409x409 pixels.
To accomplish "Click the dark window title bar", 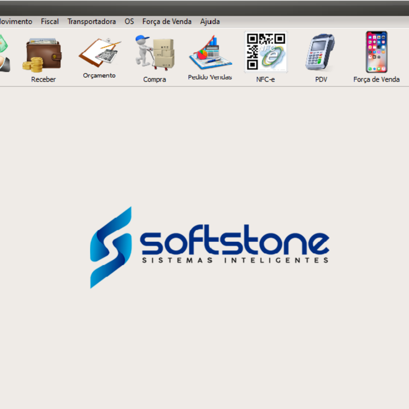I will (x=204, y=8).
